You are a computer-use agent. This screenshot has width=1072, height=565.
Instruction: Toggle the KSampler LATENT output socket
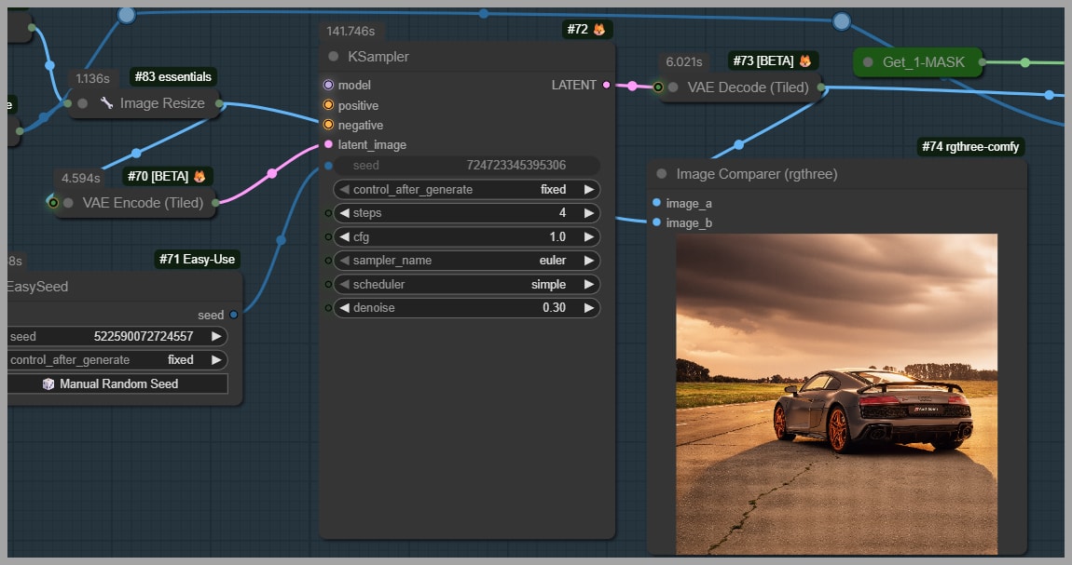pyautogui.click(x=607, y=85)
